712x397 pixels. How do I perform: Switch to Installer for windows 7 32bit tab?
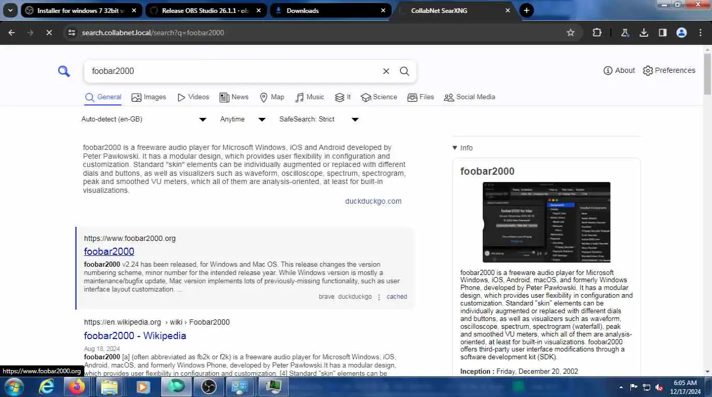tap(82, 10)
